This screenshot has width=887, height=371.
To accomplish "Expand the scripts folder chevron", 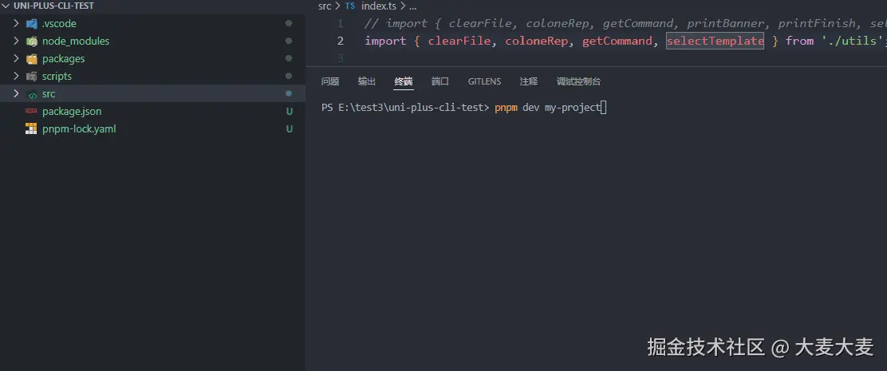I will coord(16,76).
